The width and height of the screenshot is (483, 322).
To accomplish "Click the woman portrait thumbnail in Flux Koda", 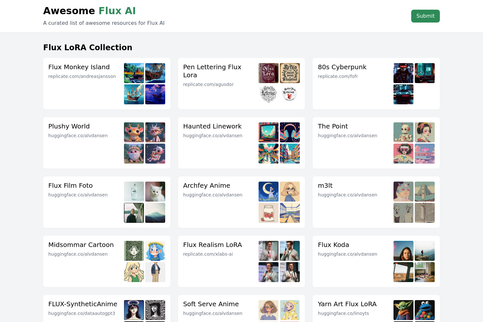I will click(403, 251).
